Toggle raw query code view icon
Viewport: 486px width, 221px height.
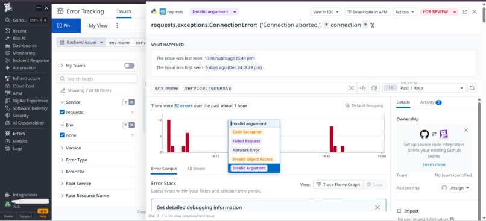(362, 88)
